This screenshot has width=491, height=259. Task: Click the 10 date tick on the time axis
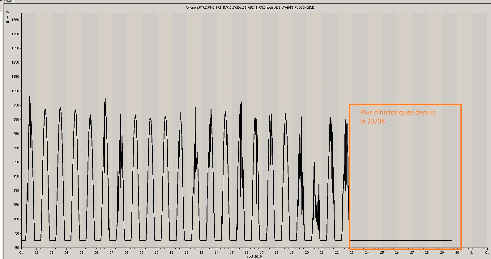click(x=156, y=253)
